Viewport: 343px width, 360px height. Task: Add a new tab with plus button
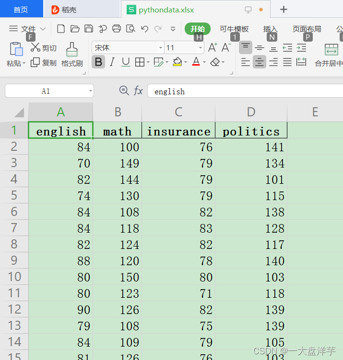point(284,10)
